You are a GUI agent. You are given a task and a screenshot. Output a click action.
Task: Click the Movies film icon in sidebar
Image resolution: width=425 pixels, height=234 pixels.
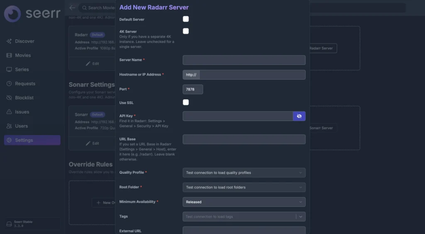click(x=9, y=55)
